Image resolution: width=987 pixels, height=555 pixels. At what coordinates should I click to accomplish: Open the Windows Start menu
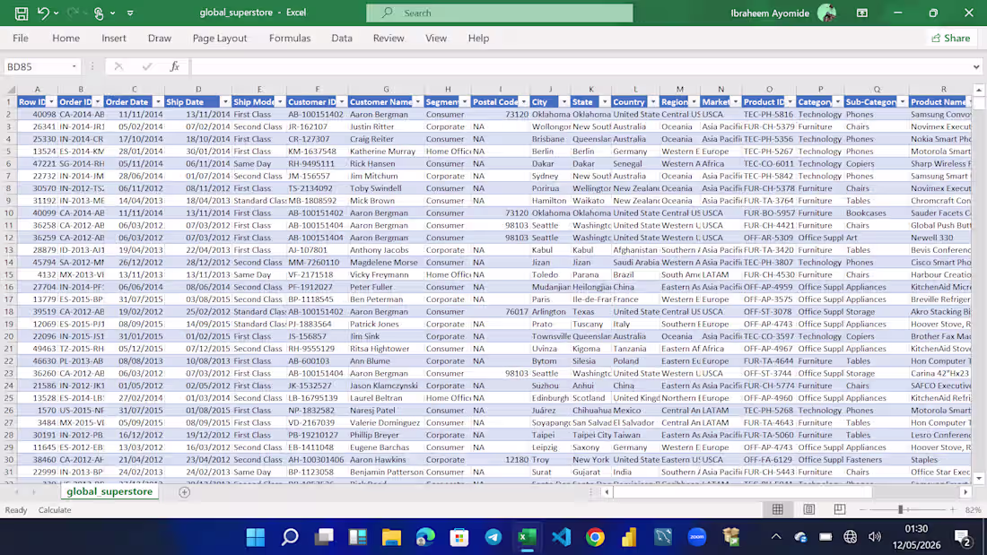pos(256,537)
